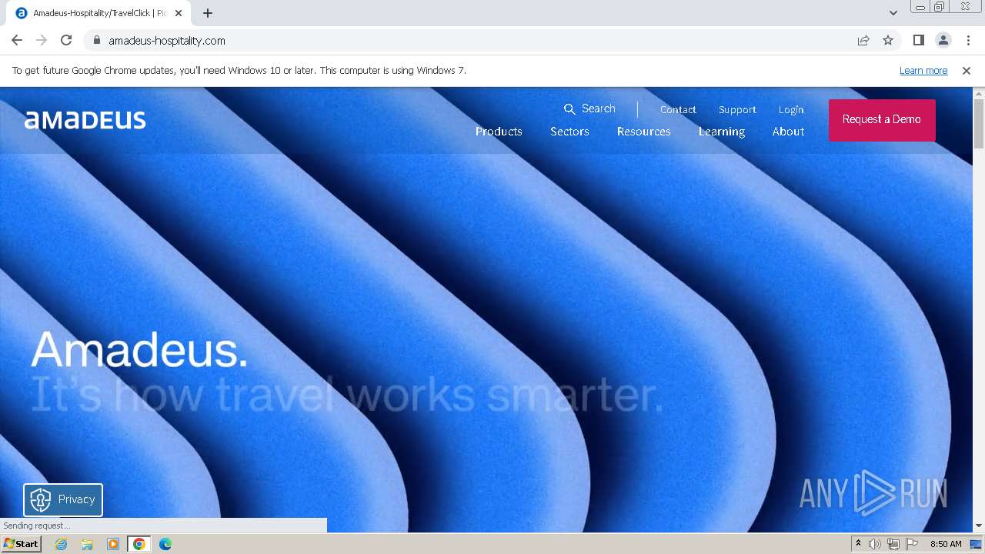The width and height of the screenshot is (985, 554).
Task: View site security lock information
Action: point(96,40)
